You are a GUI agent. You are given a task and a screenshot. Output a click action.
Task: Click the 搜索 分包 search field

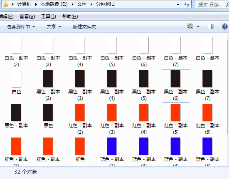coord(210,5)
